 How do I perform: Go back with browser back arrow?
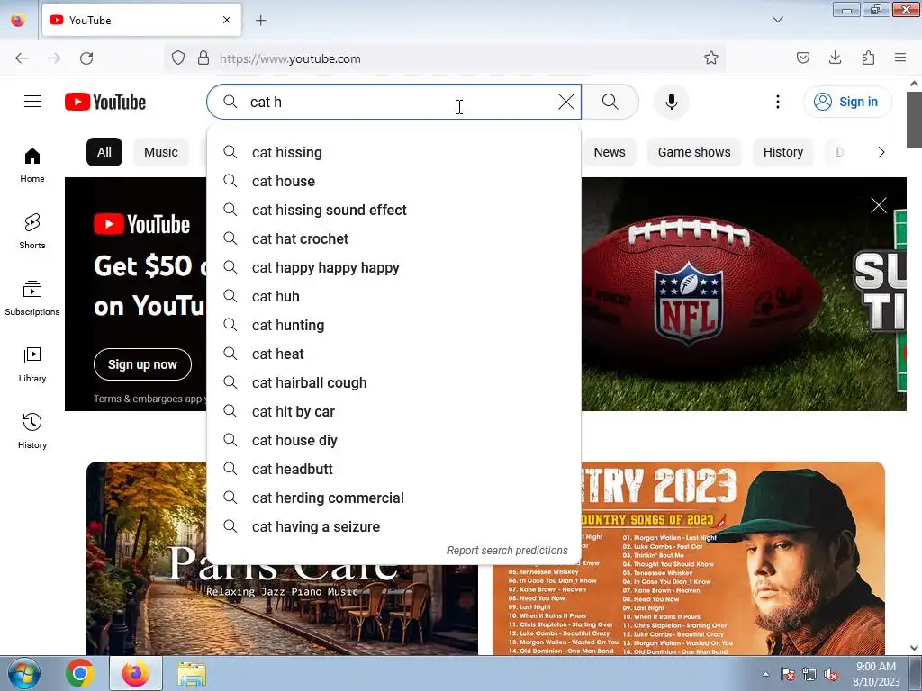pos(22,58)
